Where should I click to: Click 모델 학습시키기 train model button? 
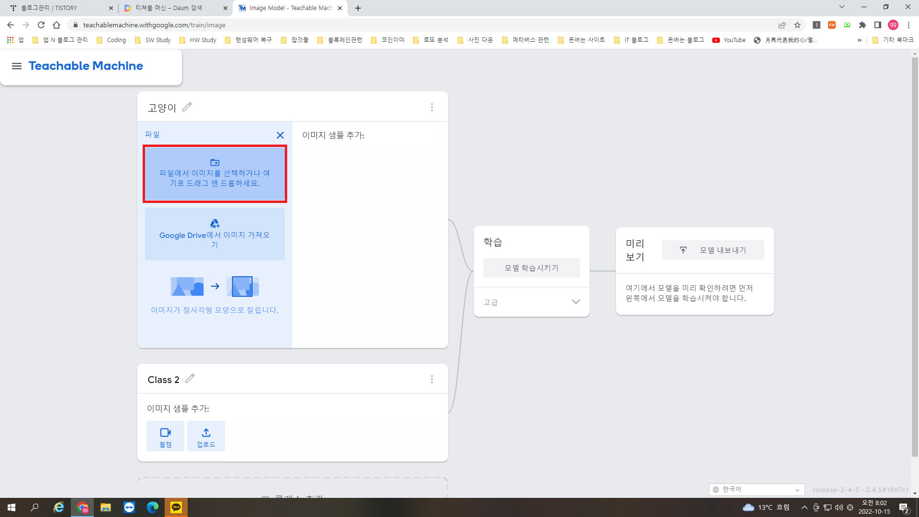(x=531, y=268)
